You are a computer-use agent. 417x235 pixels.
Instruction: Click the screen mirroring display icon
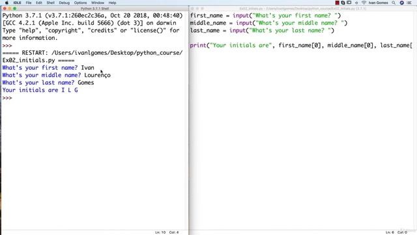click(349, 3)
